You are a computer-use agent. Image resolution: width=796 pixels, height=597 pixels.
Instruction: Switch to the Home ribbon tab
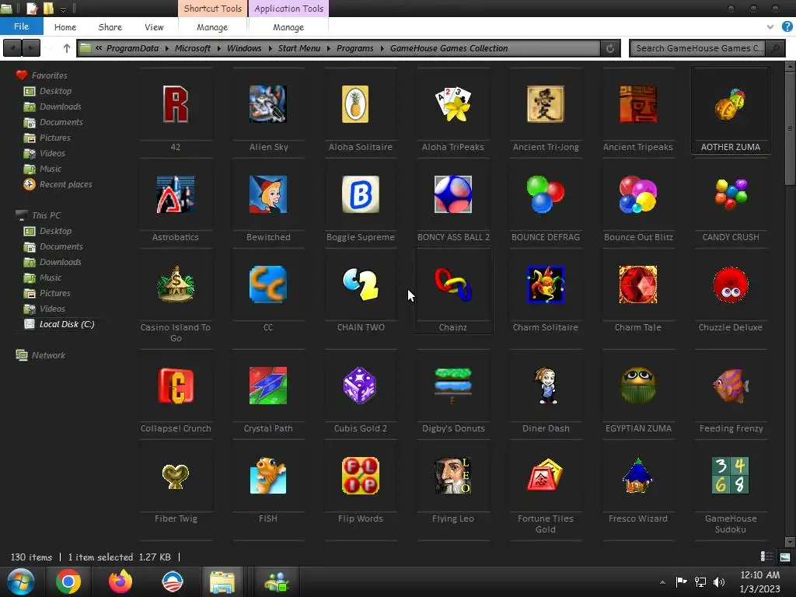pyautogui.click(x=65, y=27)
